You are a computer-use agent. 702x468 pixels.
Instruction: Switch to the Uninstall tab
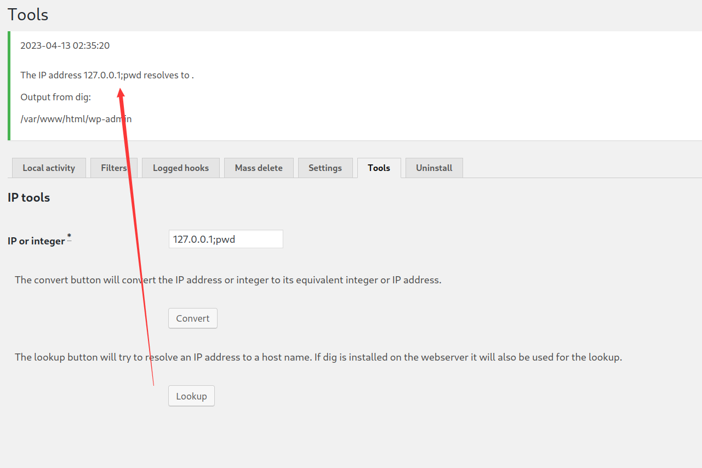[x=434, y=168]
